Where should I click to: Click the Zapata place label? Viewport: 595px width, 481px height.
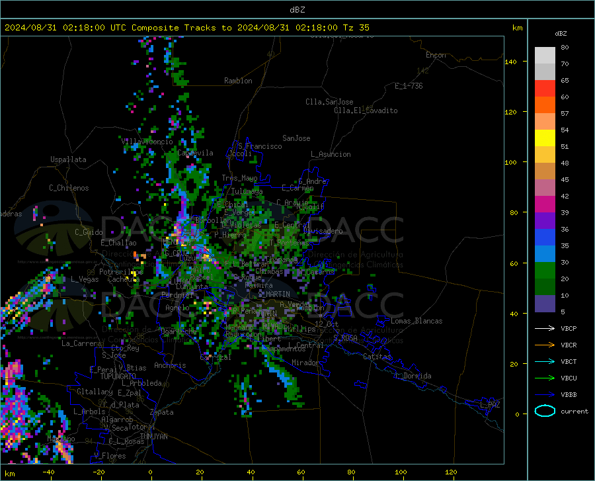[x=162, y=412]
